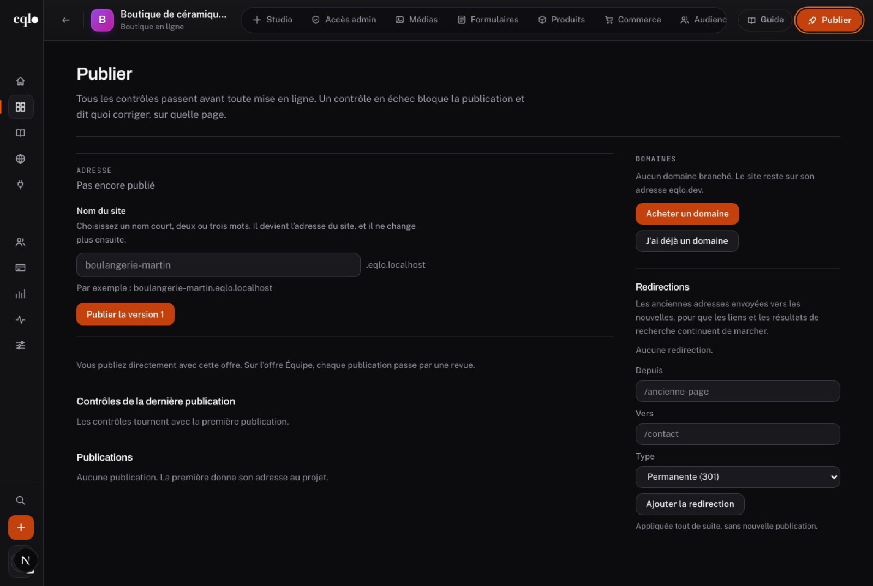Click the Publications heading
The image size is (873, 586).
coord(104,457)
